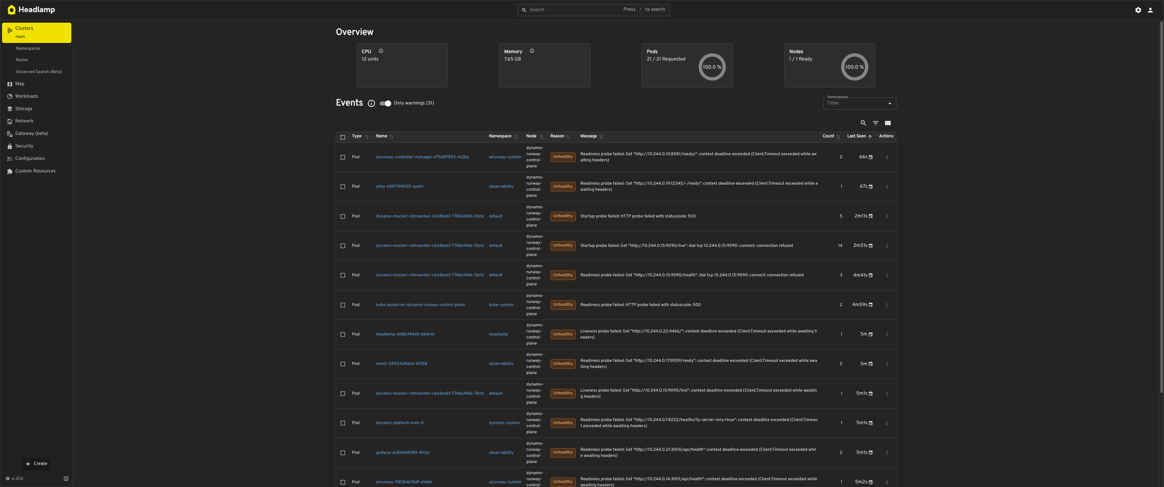
Task: Focus the top Search field
Action: click(593, 10)
